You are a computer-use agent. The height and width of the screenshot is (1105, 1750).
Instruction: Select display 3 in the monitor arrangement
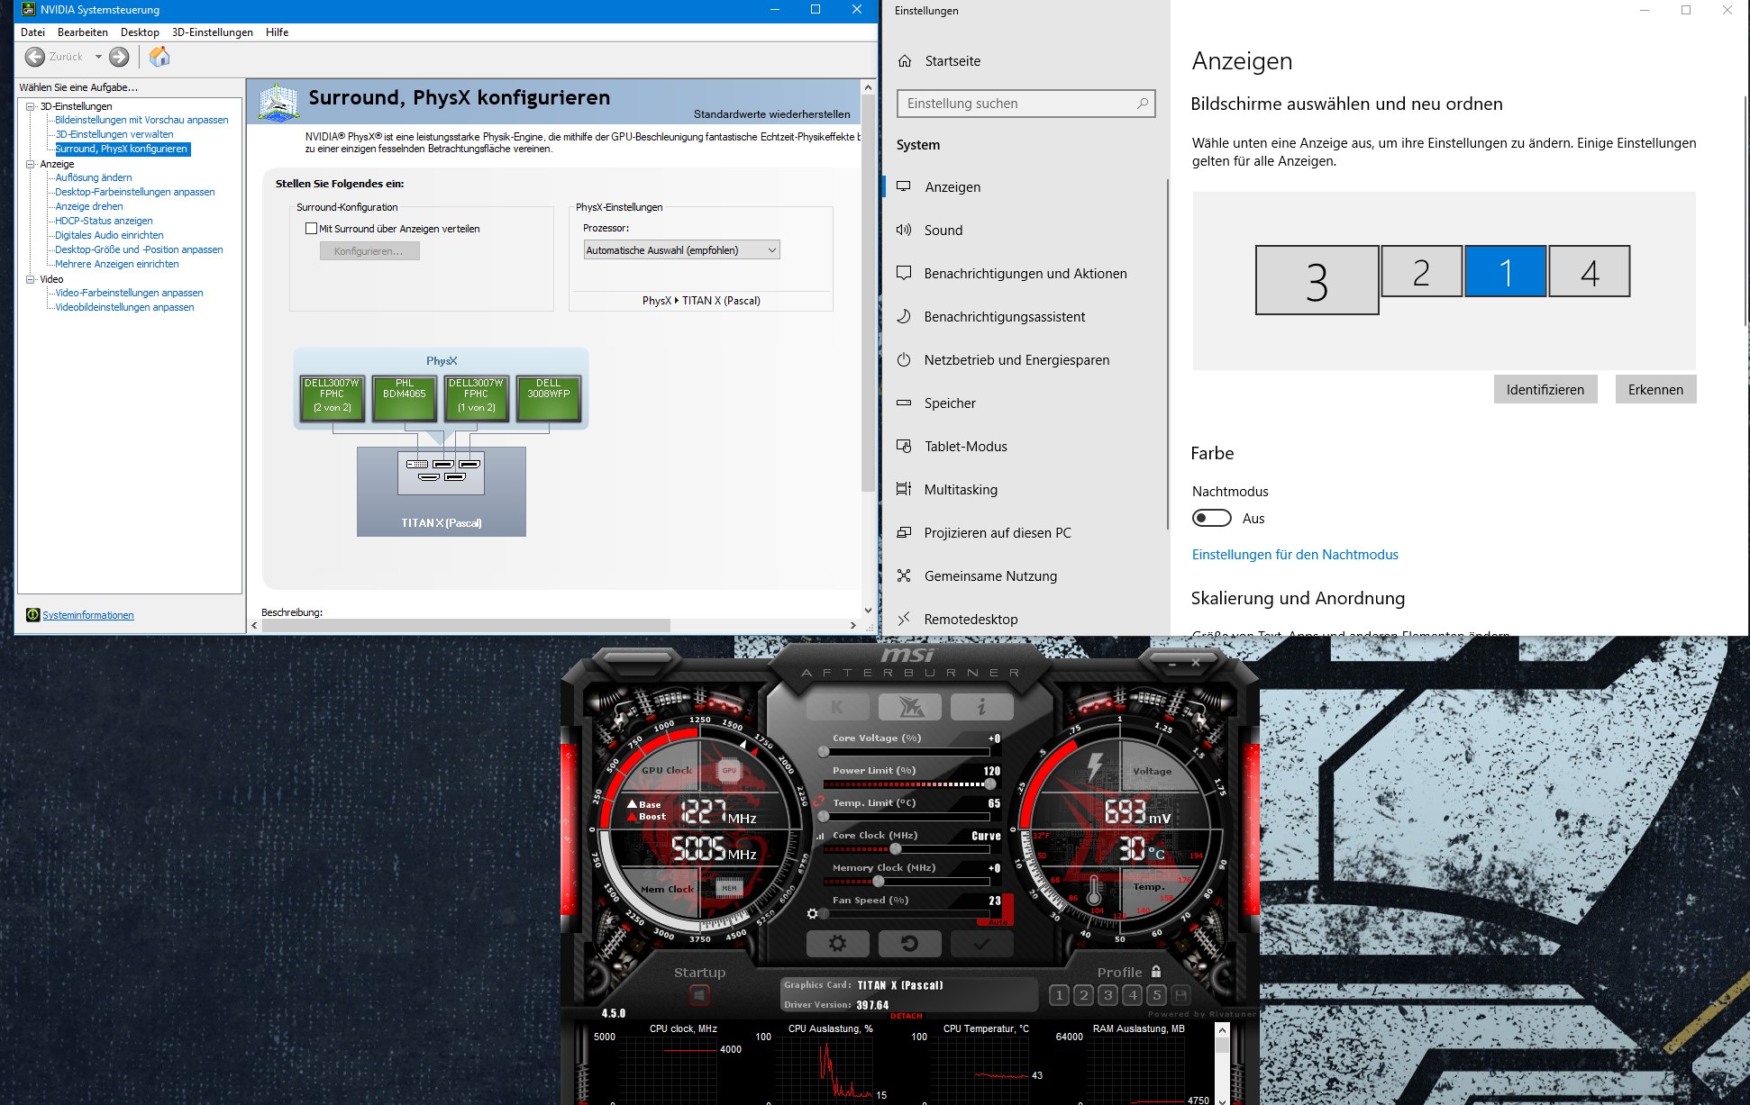coord(1317,282)
